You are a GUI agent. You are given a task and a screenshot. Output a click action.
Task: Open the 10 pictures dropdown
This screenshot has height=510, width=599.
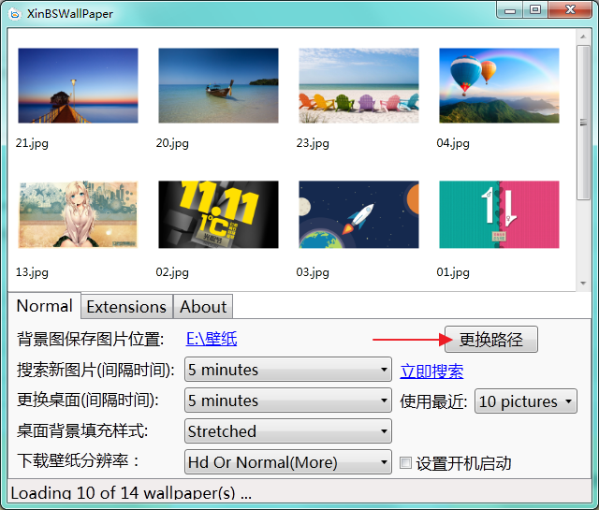[526, 401]
